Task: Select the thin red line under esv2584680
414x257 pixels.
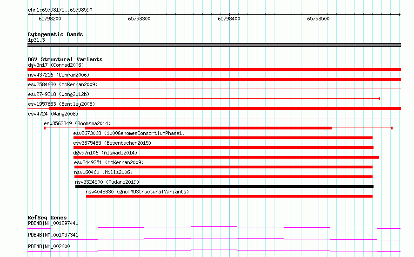Action: (214, 89)
